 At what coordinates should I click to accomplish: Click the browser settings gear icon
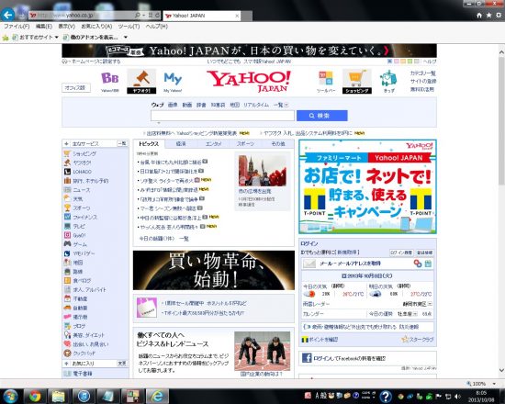pyautogui.click(x=499, y=15)
